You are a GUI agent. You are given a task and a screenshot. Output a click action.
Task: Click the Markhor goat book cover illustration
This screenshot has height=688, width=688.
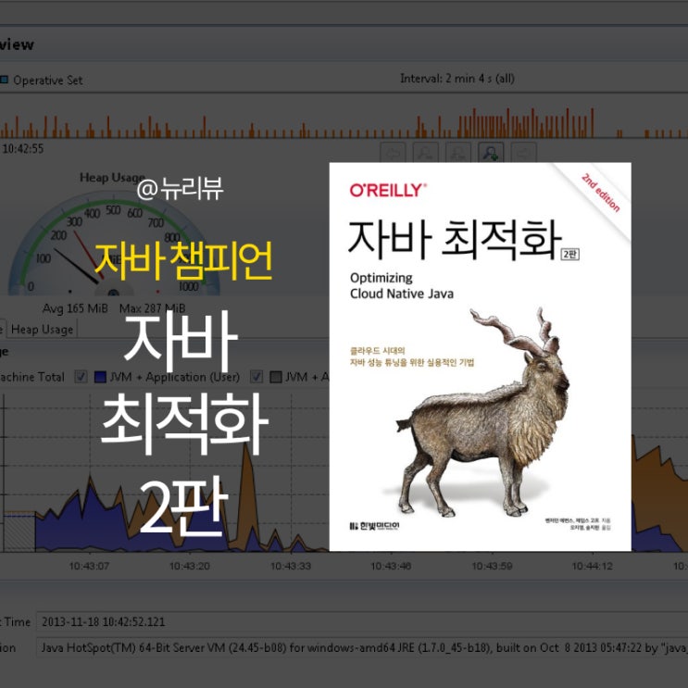(482, 412)
